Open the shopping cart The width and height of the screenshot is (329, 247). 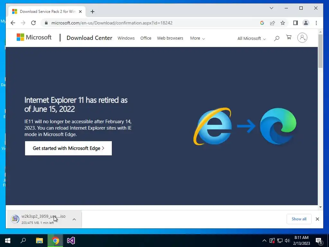[x=289, y=37]
